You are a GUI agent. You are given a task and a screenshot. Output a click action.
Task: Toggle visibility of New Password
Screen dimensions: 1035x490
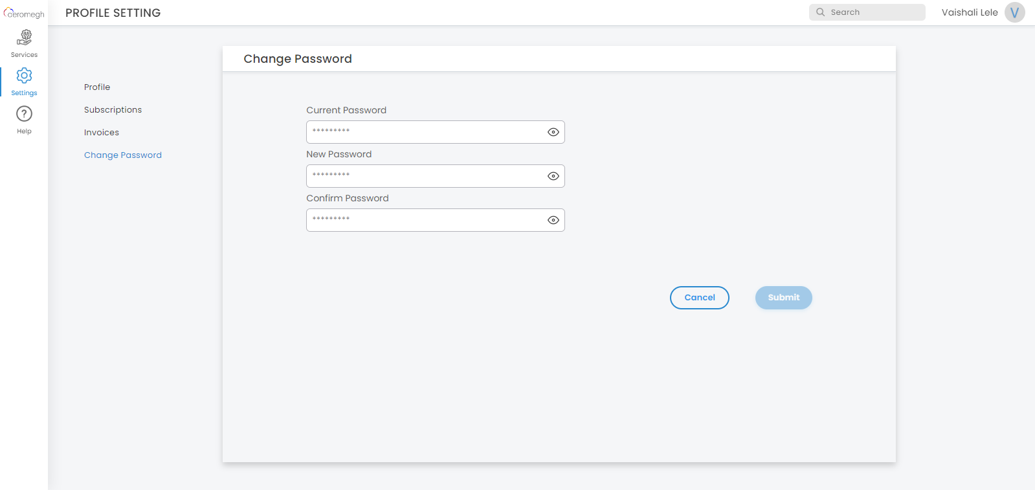tap(553, 176)
